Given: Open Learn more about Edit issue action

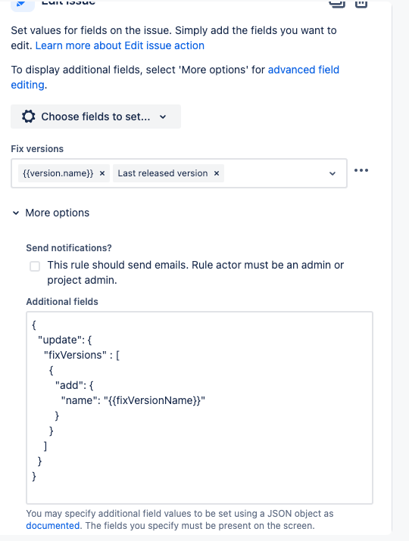Looking at the screenshot, I should click(x=120, y=45).
